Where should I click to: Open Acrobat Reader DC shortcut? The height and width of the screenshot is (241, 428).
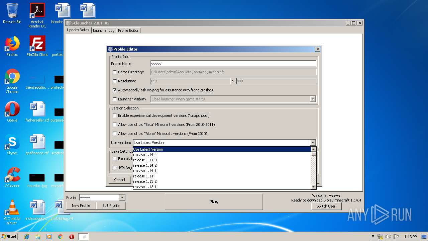37,15
